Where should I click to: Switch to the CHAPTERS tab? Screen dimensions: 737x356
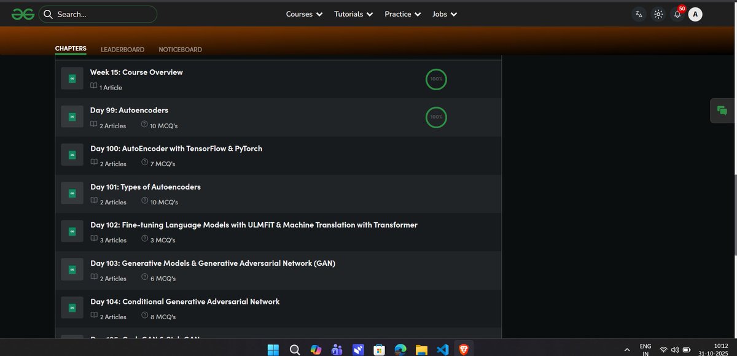(x=71, y=48)
